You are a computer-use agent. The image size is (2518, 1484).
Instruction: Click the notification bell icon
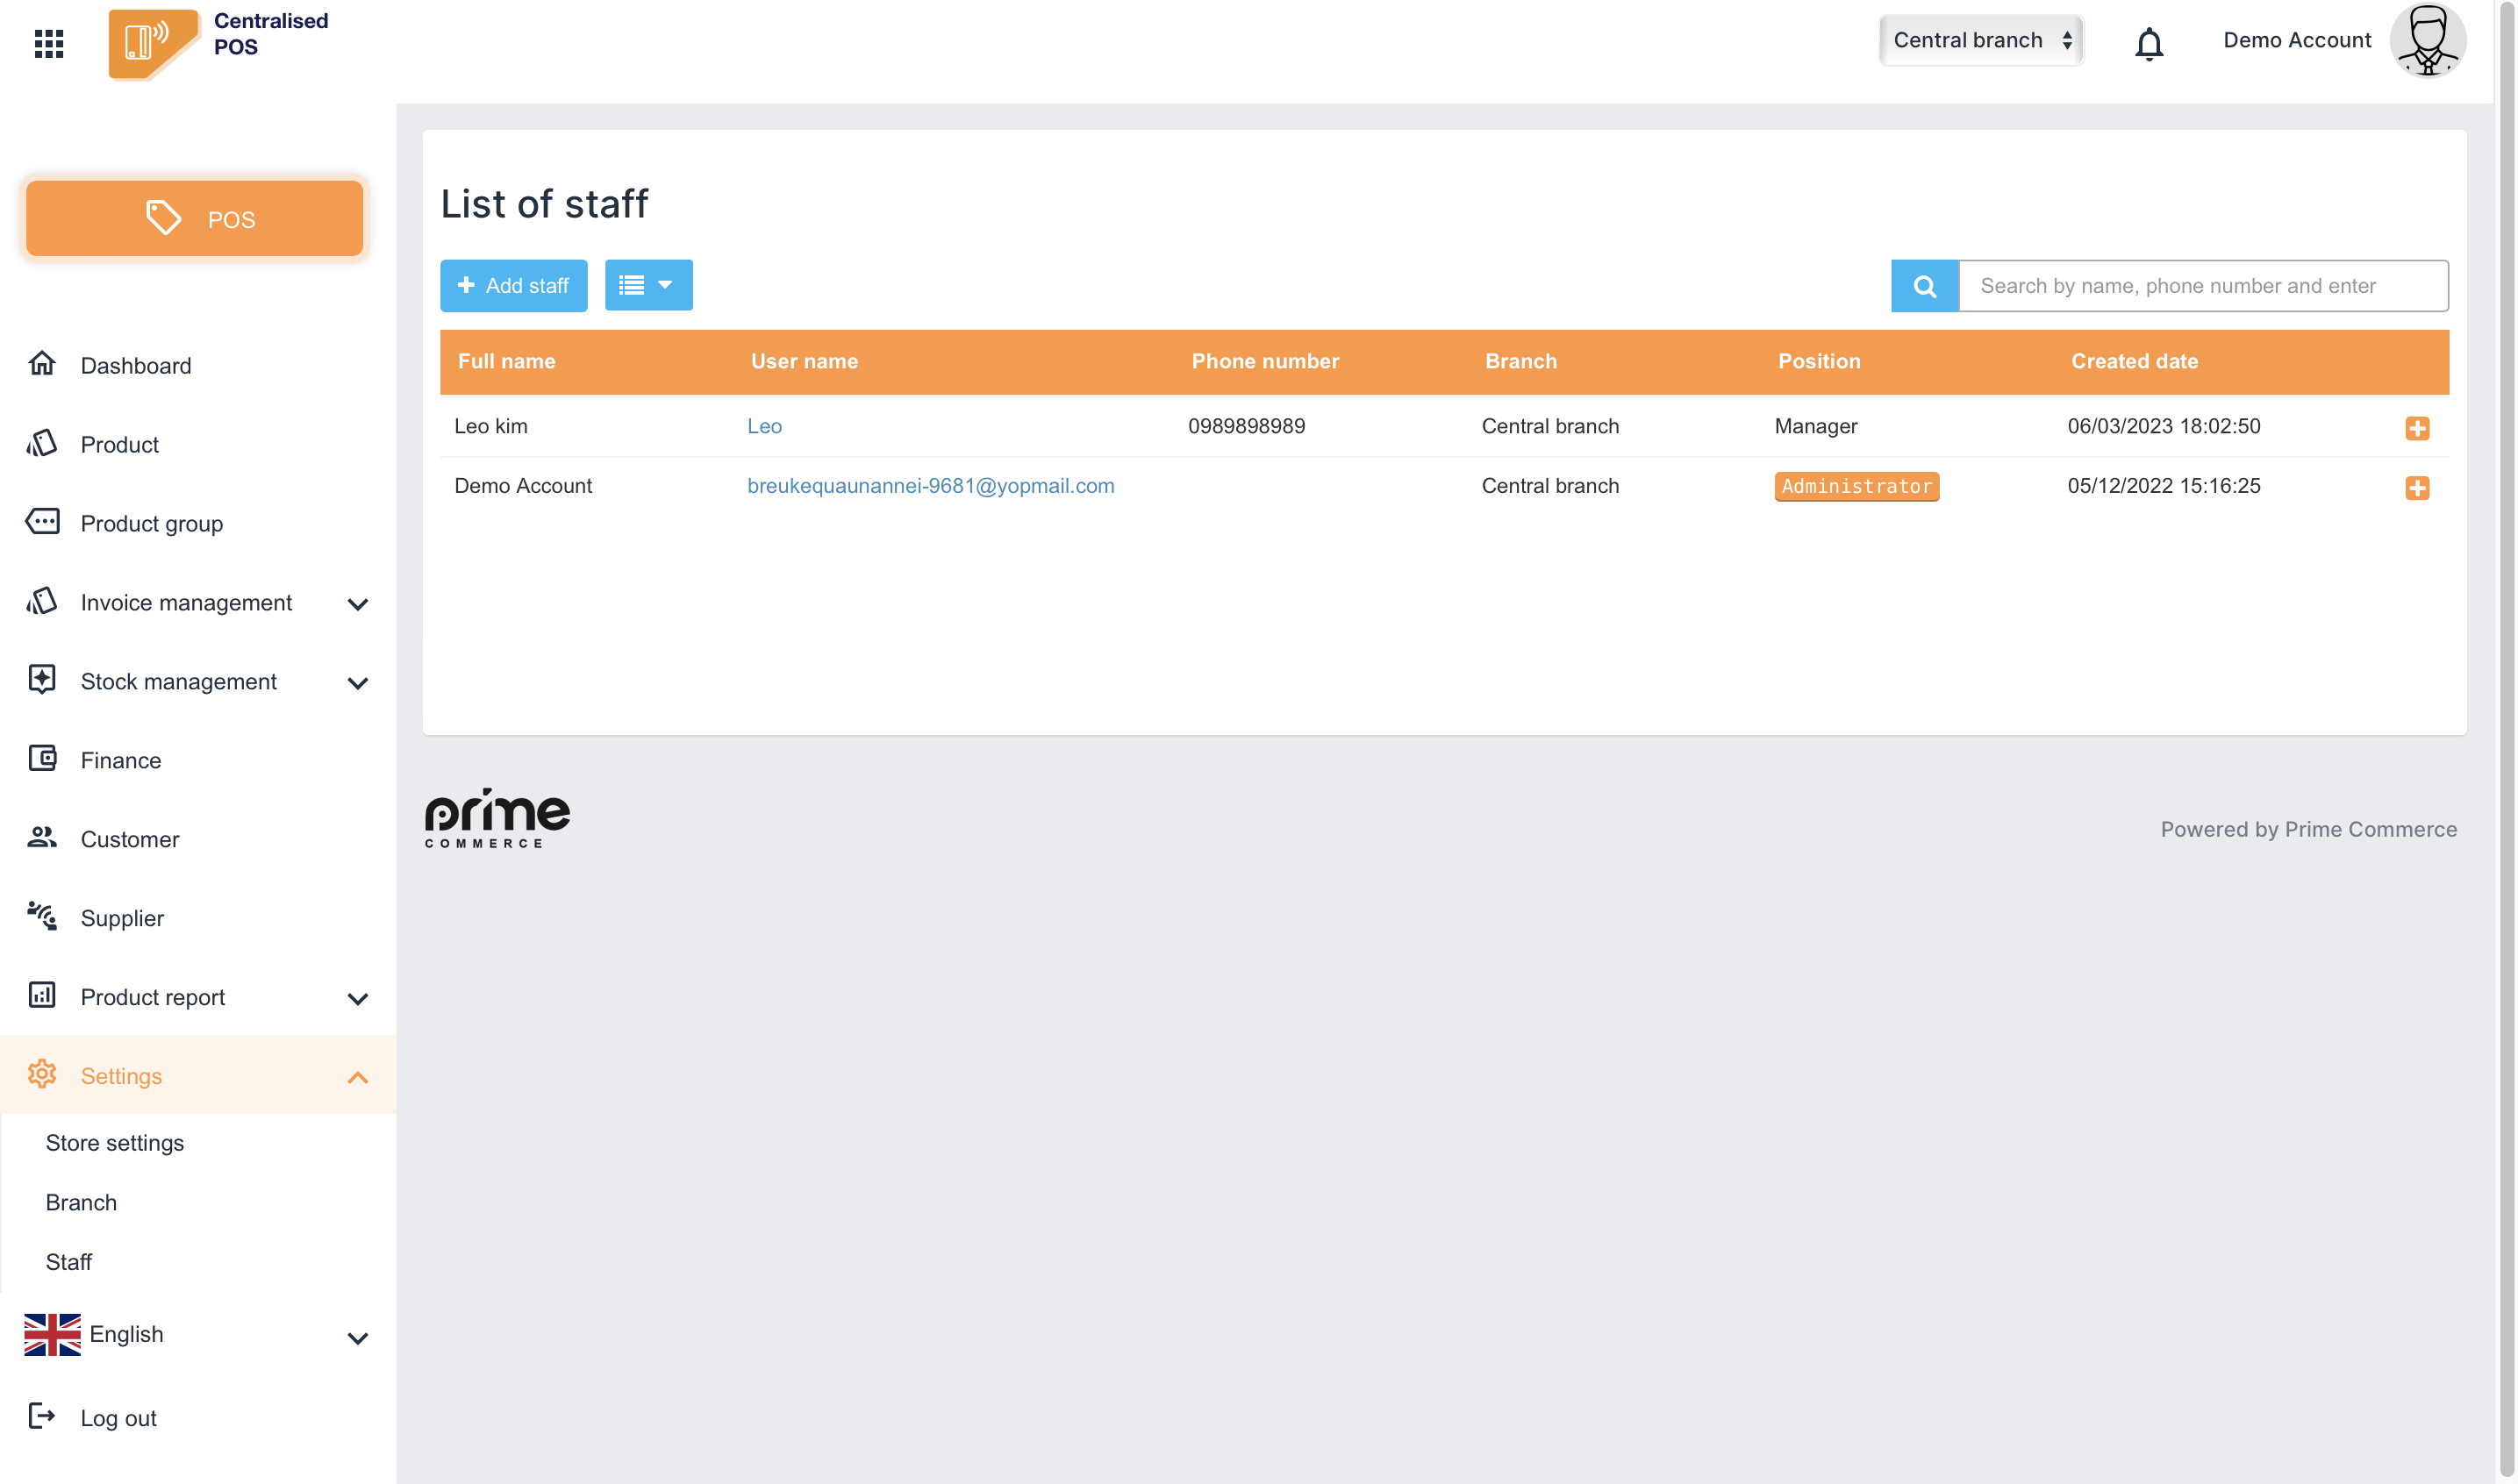click(x=2148, y=43)
